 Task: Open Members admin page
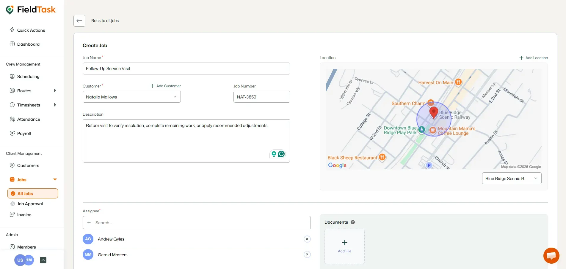(27, 247)
